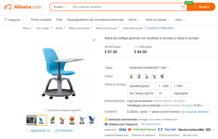The image size is (218, 139).
Task: Click the Condividere share icon
Action: pos(56,131)
